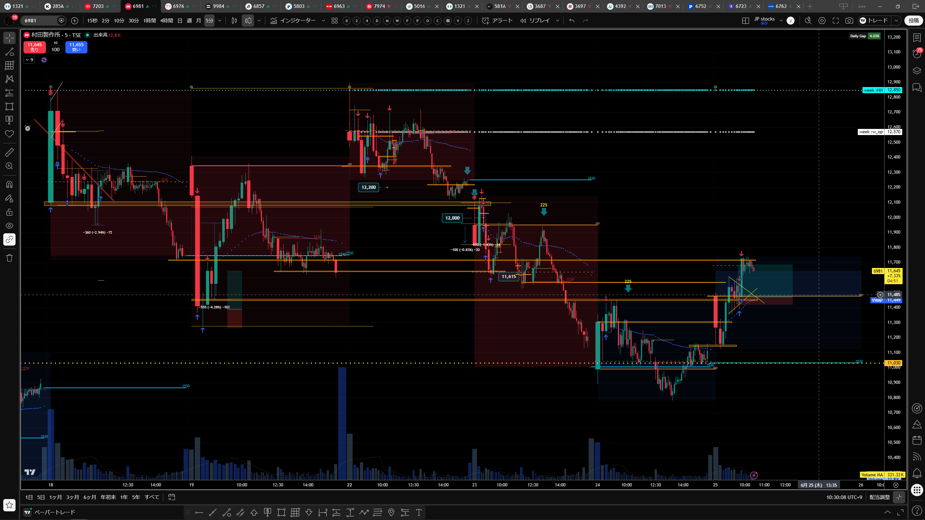925x520 pixels.
Task: Activate the magnet mode icon
Action: point(9,185)
